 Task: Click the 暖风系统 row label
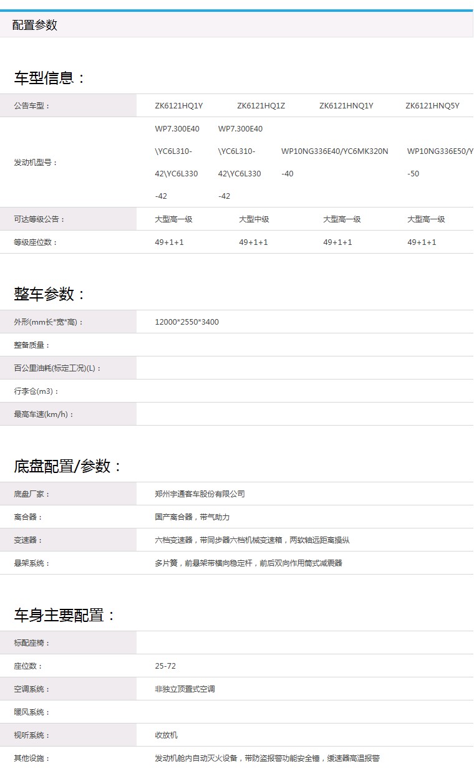[x=32, y=712]
